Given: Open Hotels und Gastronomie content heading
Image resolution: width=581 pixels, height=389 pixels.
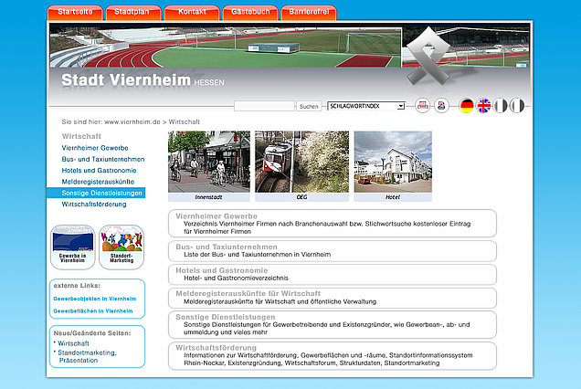Looking at the screenshot, I should coord(222,270).
